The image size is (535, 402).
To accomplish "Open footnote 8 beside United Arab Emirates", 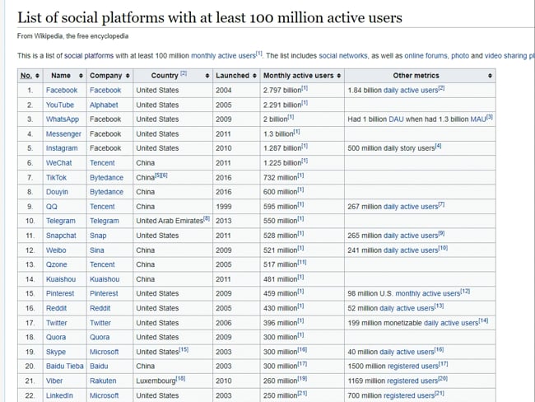I will pos(207,219).
